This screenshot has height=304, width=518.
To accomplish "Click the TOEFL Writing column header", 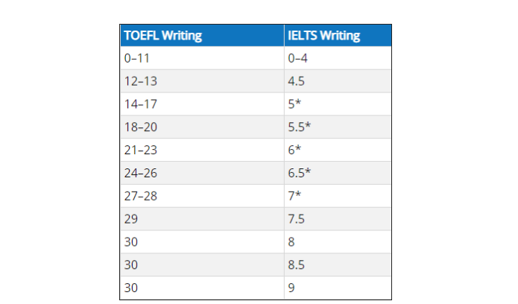I will pos(162,35).
